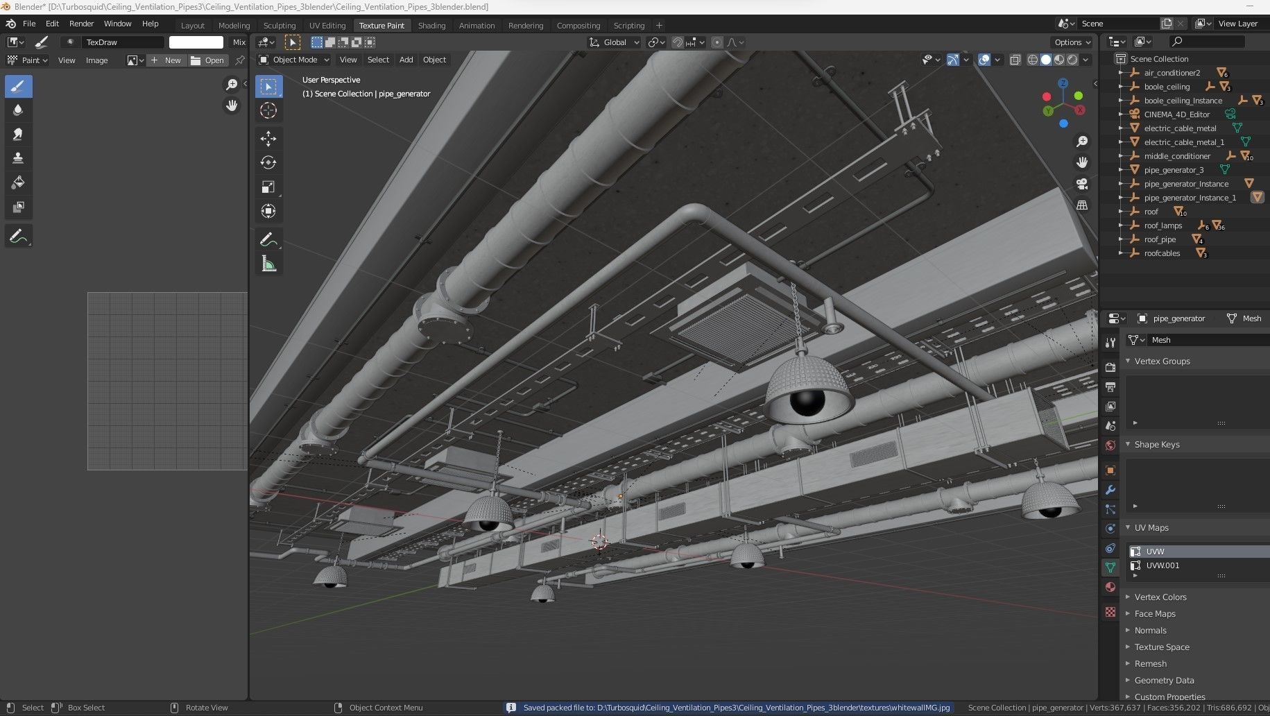
Task: Select the Mask tool in image editor
Action: coord(18,207)
